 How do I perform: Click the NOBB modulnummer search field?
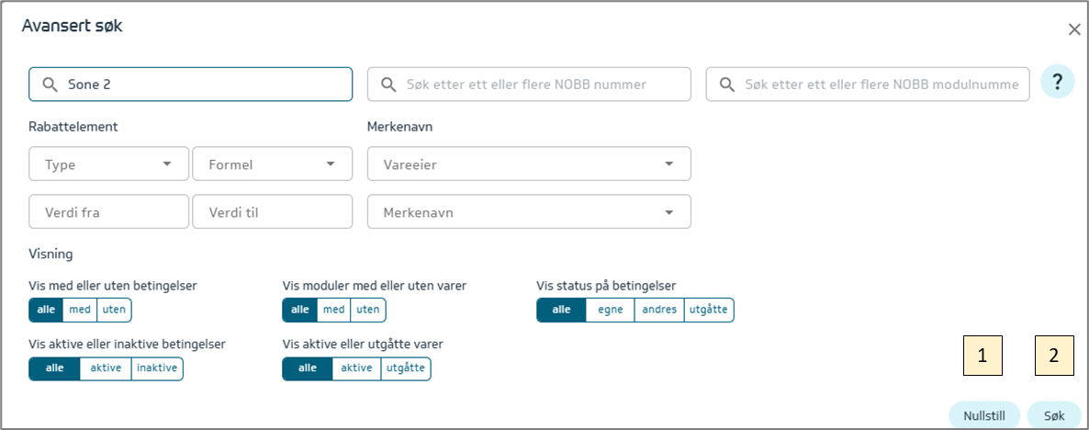pyautogui.click(x=867, y=85)
